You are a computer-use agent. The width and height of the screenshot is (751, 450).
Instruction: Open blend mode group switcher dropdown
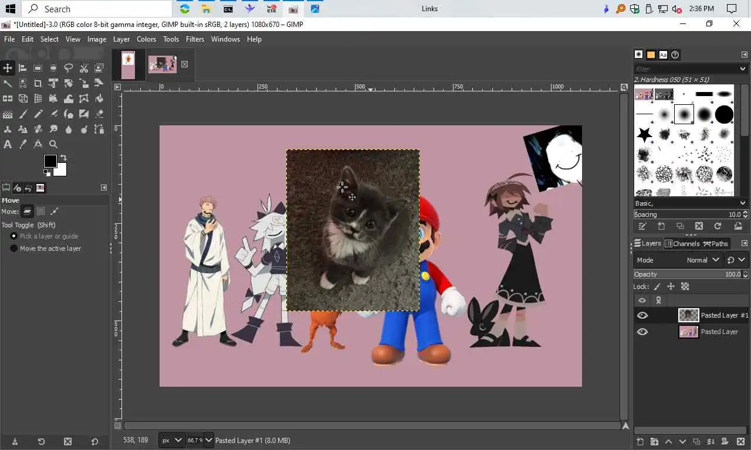pyautogui.click(x=736, y=260)
